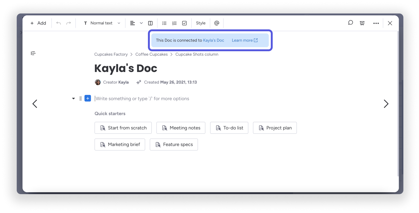Choose the Meeting notes template
This screenshot has height=213, width=419.
pos(181,128)
